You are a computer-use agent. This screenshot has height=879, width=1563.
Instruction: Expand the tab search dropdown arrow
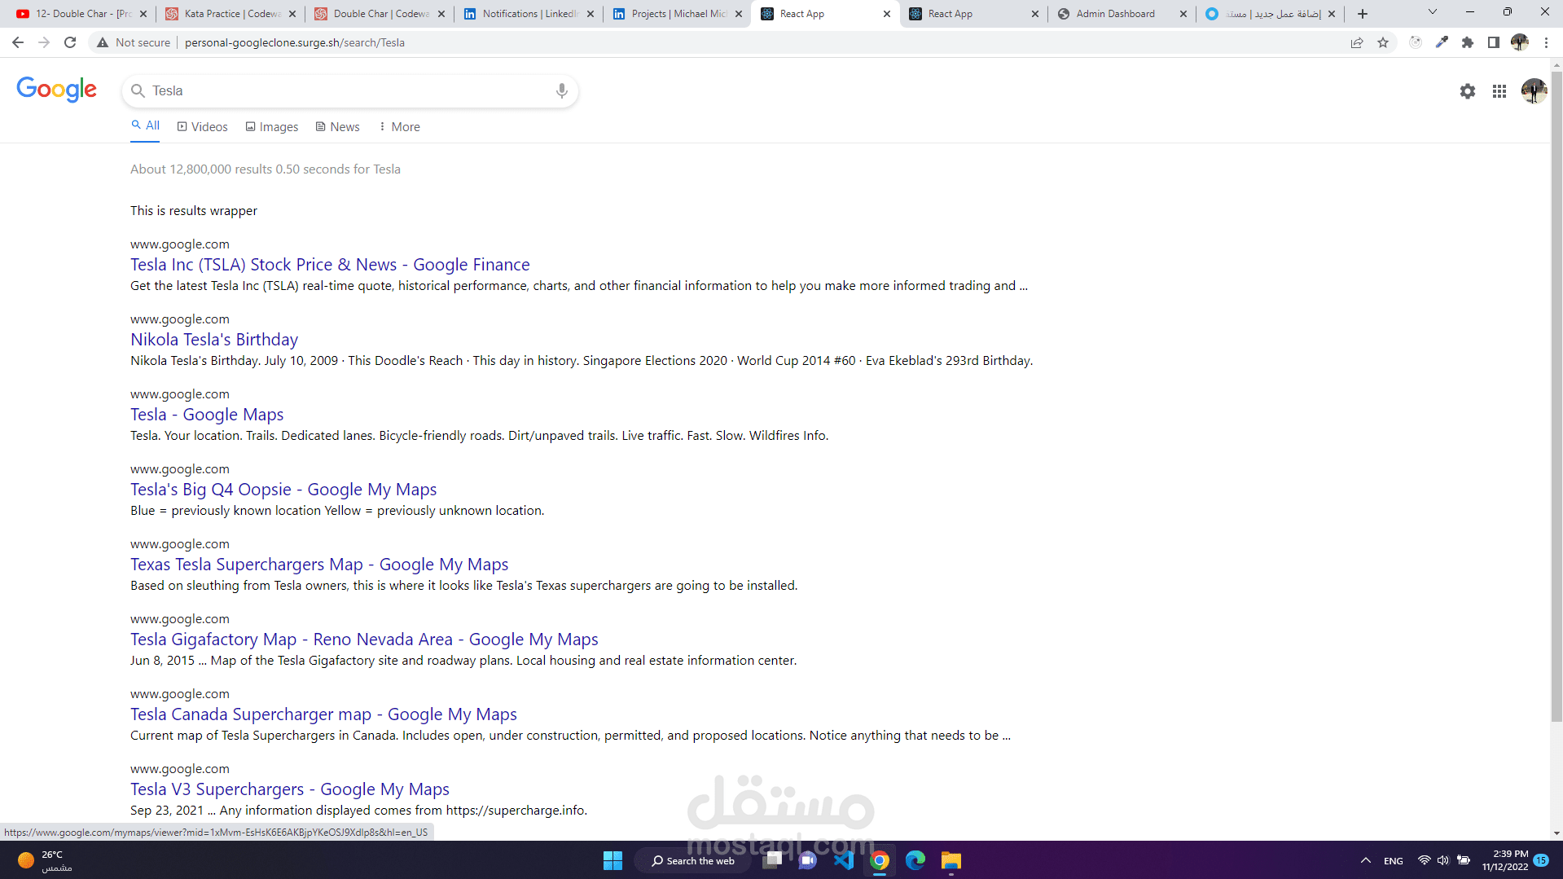[1433, 12]
